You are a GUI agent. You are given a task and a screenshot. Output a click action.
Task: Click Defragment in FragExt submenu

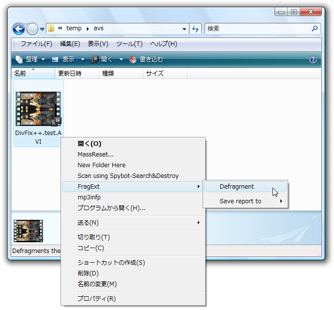click(246, 187)
